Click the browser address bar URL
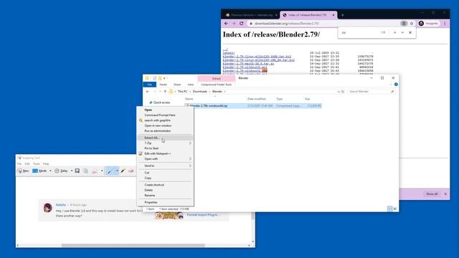This screenshot has width=459, height=258. 287,24
